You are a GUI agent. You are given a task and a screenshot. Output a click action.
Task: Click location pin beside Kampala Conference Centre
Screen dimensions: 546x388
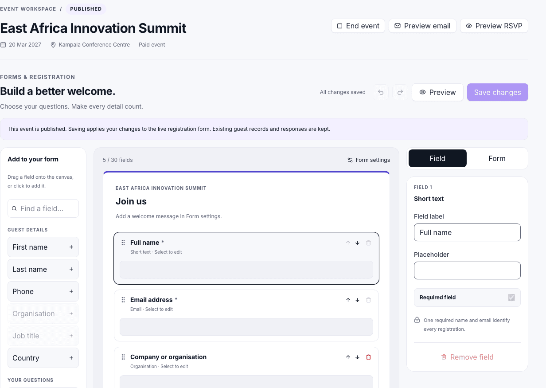click(x=53, y=45)
